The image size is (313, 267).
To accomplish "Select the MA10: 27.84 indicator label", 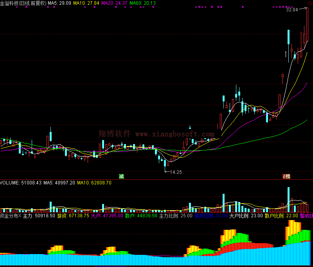I will click(x=86, y=3).
